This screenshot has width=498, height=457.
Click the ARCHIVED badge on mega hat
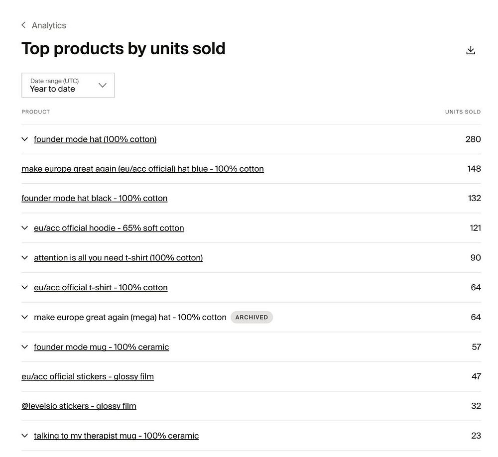(x=251, y=317)
